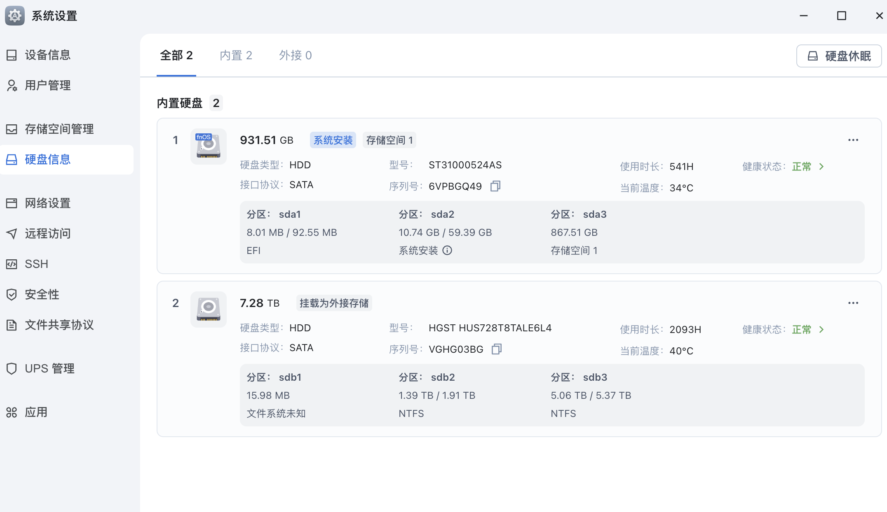Expand health status of HGST HUS728T8TALE6L4 disk
Image resolution: width=887 pixels, height=512 pixels.
821,329
